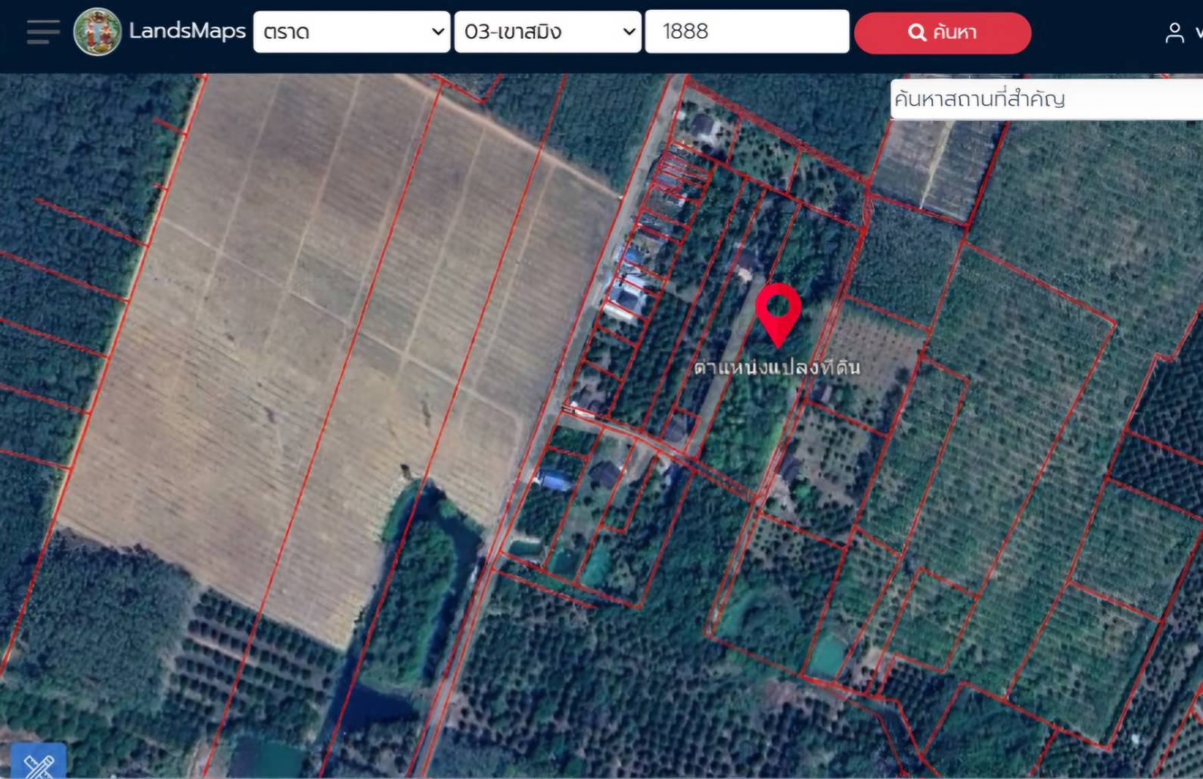Click the LandsMaps title text
Viewport: 1203px width, 779px height.
(187, 31)
